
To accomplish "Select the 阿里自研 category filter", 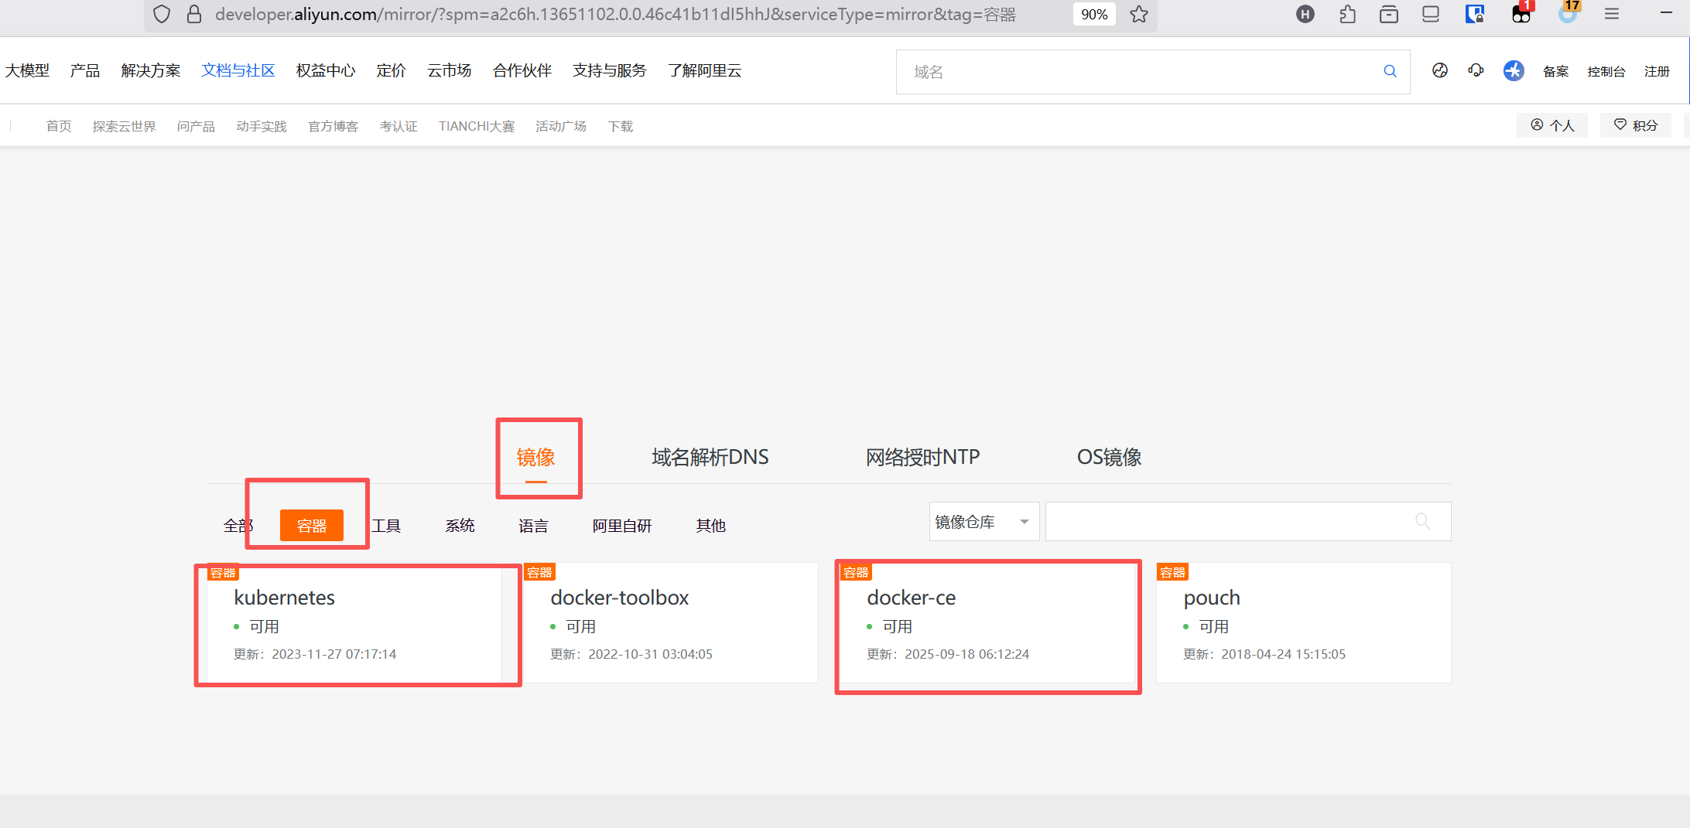I will 622,526.
